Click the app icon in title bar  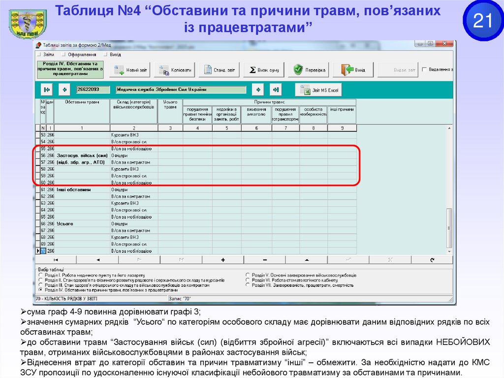tap(38, 45)
